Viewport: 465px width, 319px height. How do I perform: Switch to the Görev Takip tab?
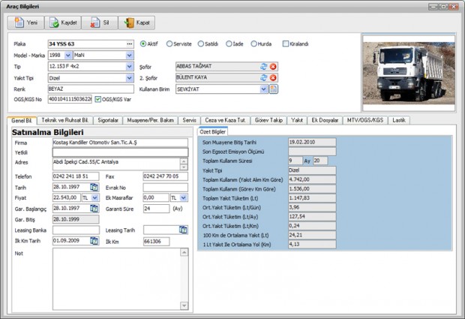(268, 120)
